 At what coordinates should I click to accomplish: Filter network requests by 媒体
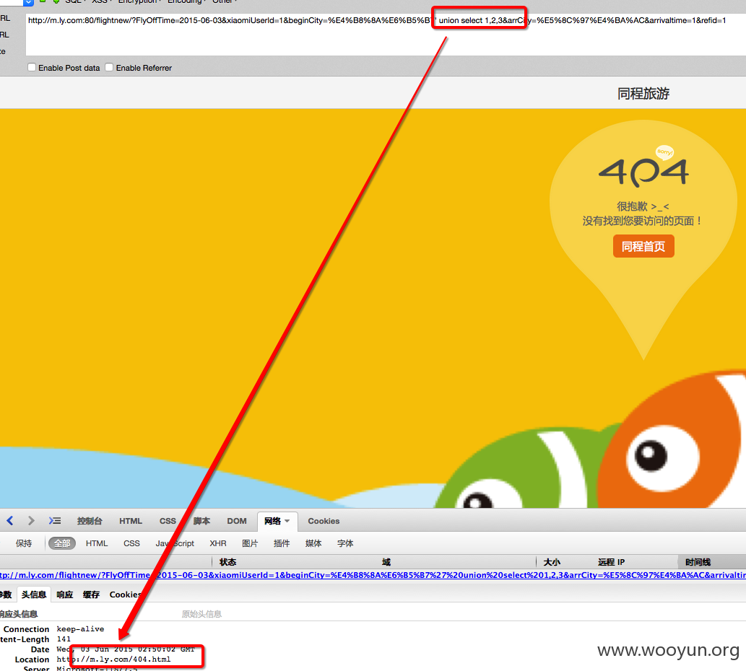313,543
